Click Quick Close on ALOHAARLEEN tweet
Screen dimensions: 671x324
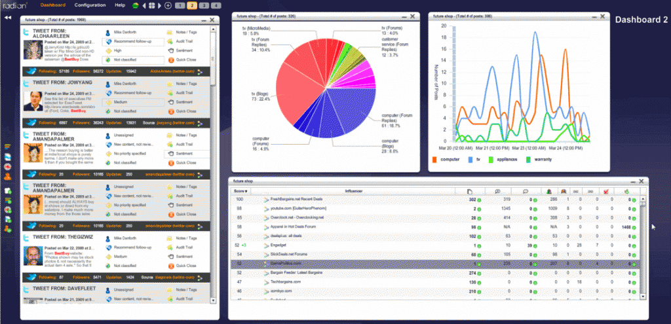182,60
